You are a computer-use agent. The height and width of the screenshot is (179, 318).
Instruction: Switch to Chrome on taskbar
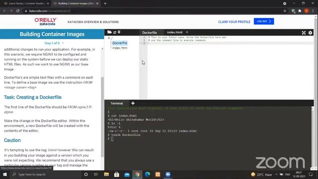click(137, 175)
